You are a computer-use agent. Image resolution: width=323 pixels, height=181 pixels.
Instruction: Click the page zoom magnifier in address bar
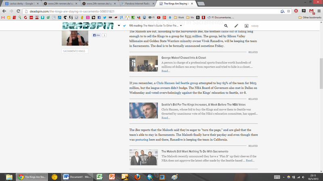point(282,11)
